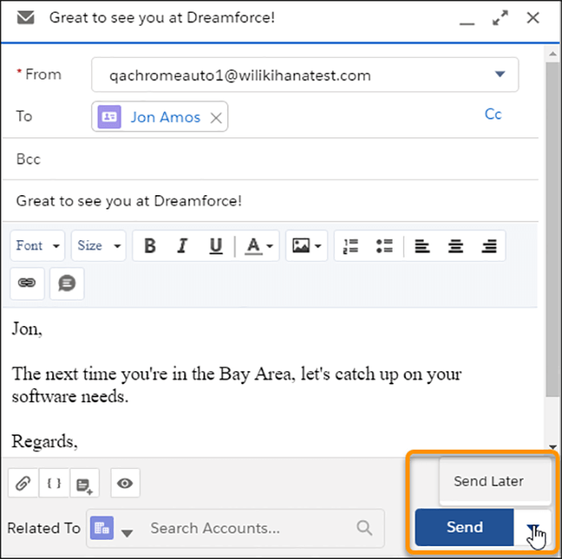The width and height of the screenshot is (562, 559).
Task: Align text right
Action: [x=489, y=246]
